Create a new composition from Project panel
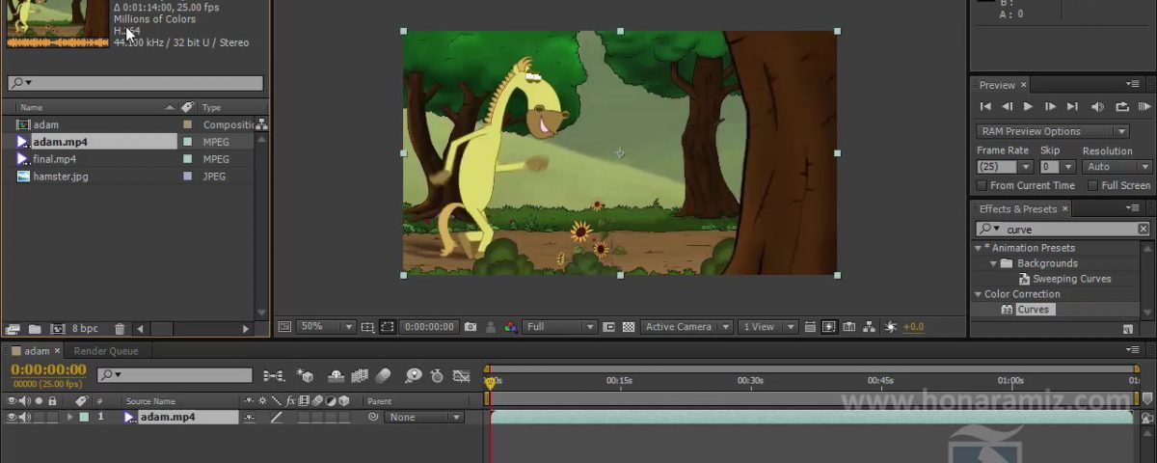This screenshot has height=463, width=1157. click(57, 329)
